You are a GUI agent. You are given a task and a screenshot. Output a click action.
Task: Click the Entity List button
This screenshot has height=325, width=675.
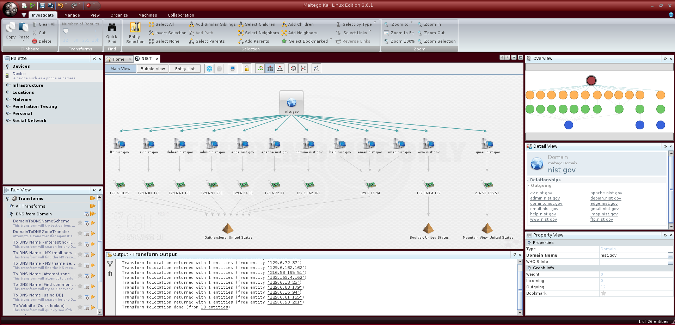[185, 69]
